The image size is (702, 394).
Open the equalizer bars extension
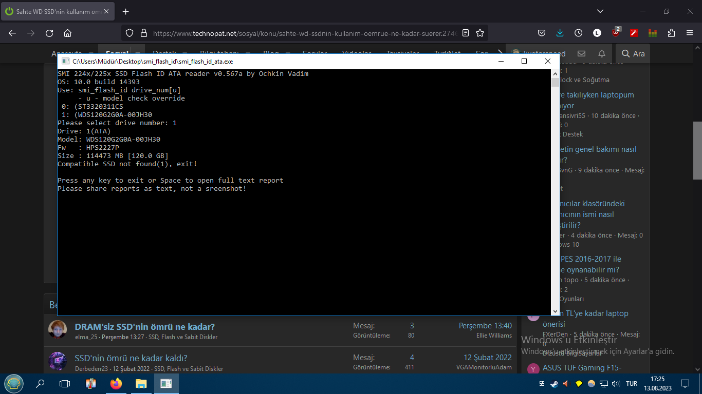point(653,33)
